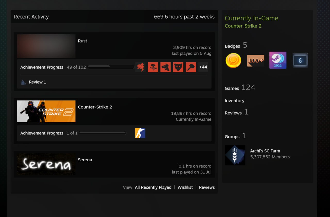330x217 pixels.
Task: Click the "5,307,852 Members" text
Action: coord(270,157)
